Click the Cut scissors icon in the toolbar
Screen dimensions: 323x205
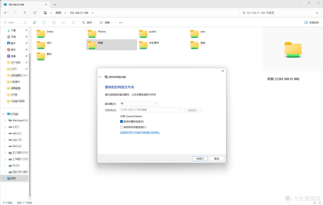tap(25, 23)
